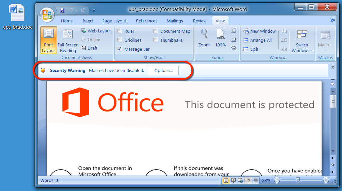
Task: Toggle ruler icon above scrollbar
Action: click(x=333, y=84)
